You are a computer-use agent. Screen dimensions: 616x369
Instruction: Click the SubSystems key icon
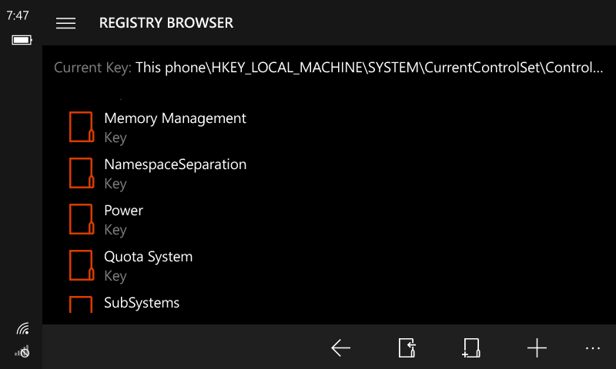(81, 304)
